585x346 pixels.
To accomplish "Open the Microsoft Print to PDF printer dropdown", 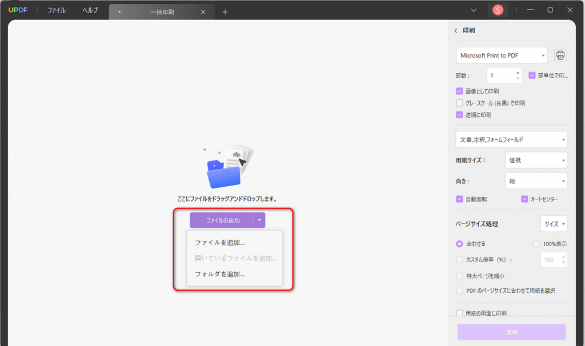I will click(x=502, y=55).
